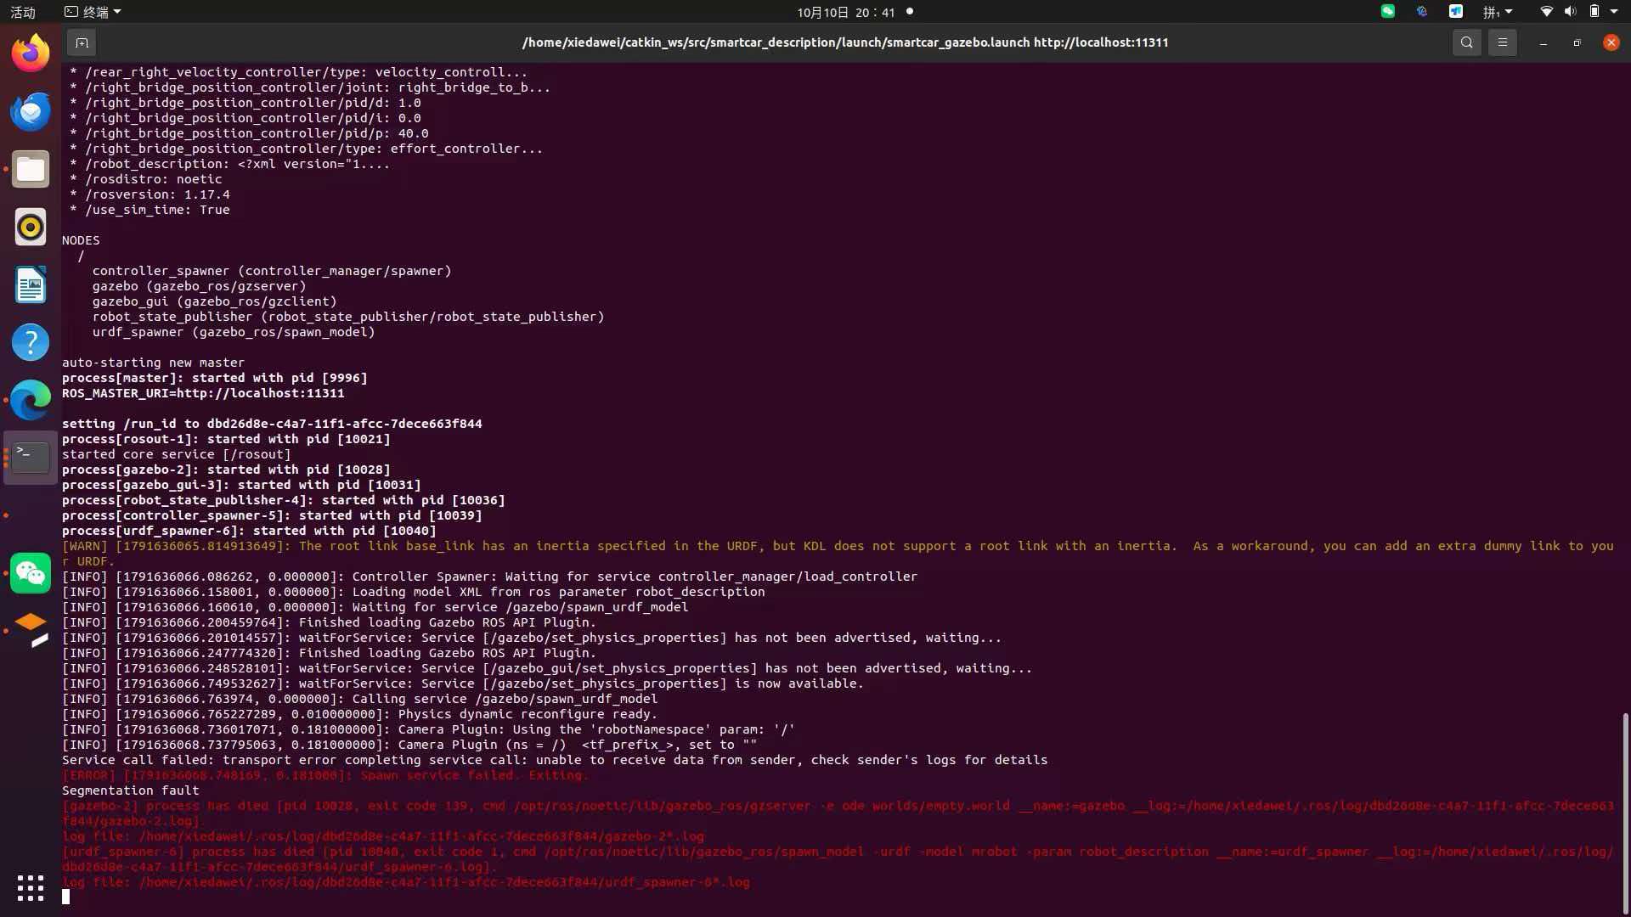
Task: Launch Rhythmbox music player
Action: tap(31, 227)
